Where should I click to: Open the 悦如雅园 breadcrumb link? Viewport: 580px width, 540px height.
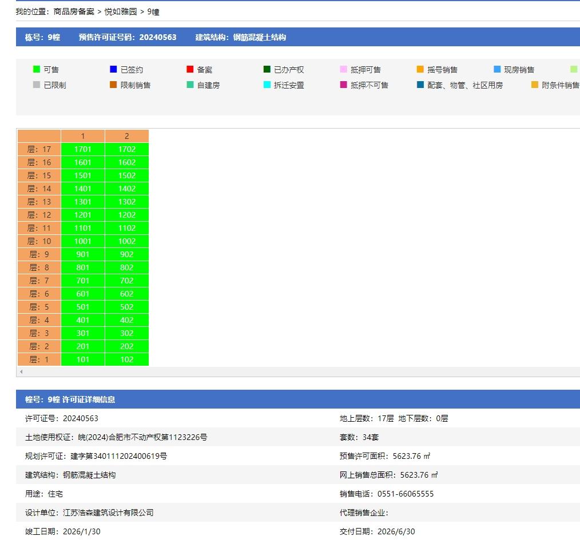(121, 12)
